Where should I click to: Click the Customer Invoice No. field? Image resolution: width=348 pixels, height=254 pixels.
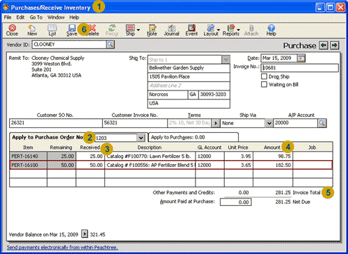point(135,123)
